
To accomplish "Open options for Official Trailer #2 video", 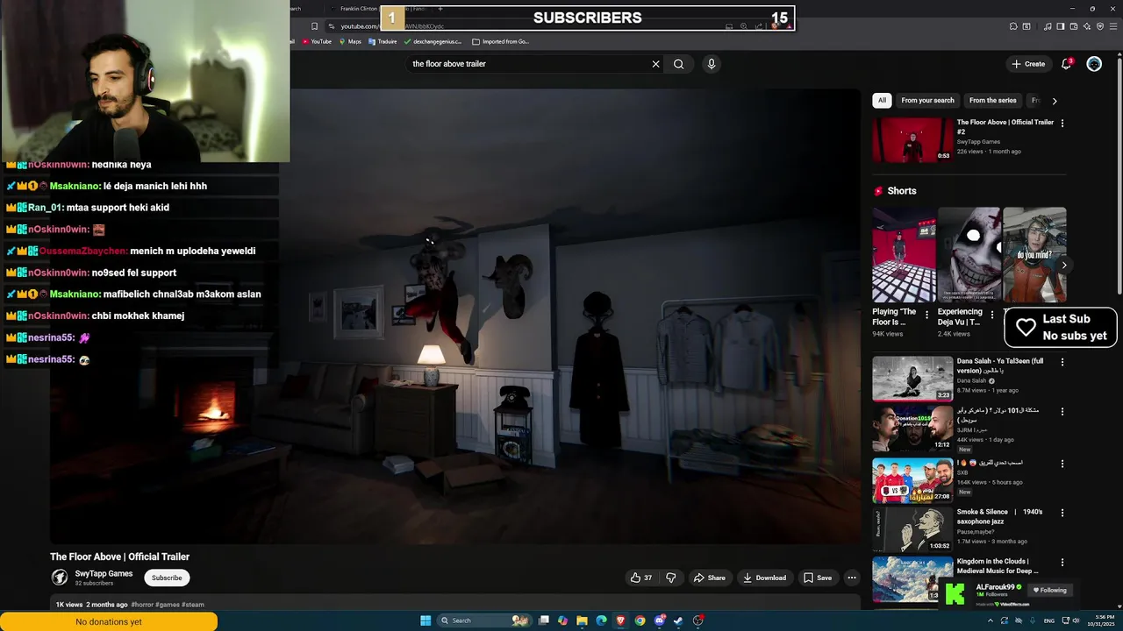I will coord(1062,124).
